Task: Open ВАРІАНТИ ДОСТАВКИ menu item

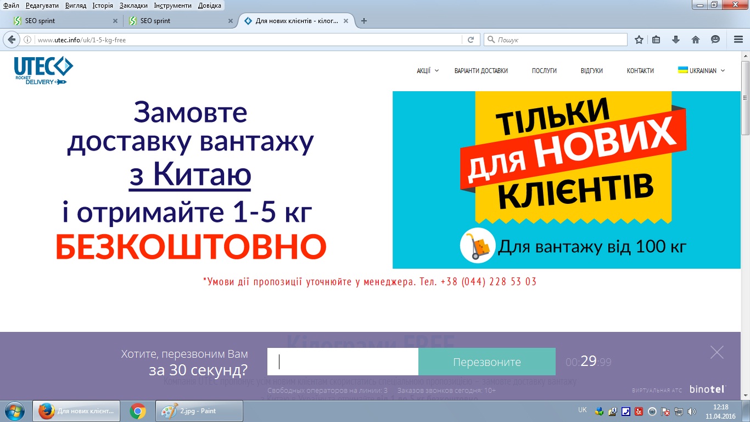Action: (x=481, y=70)
